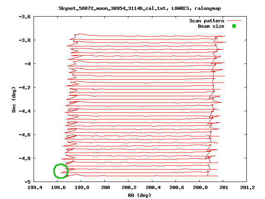Click the 201.2 RA tick label

[248, 187]
